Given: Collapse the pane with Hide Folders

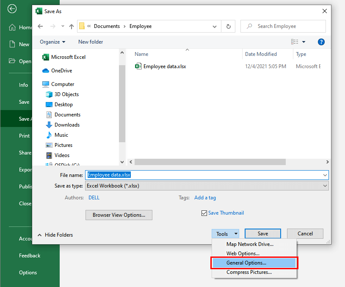Looking at the screenshot, I should pyautogui.click(x=55, y=235).
